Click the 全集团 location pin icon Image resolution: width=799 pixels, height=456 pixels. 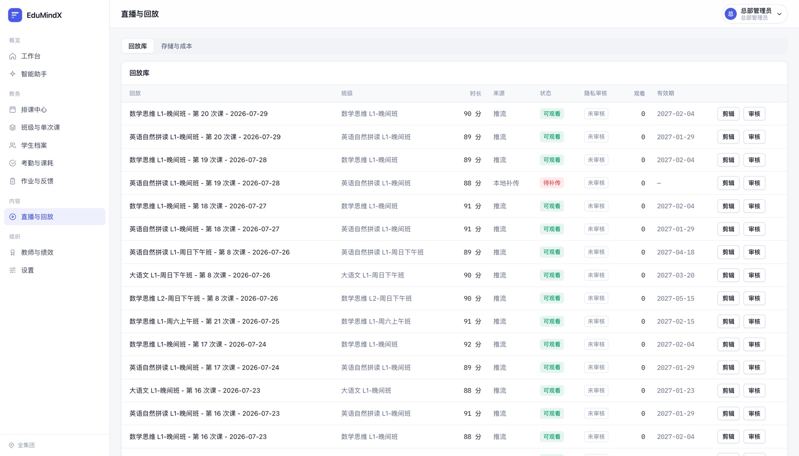[11, 445]
